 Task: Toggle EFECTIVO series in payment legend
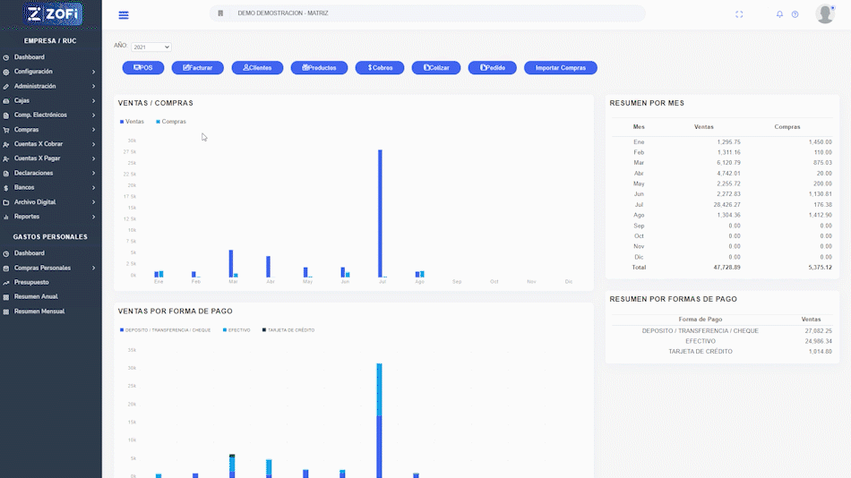(x=236, y=330)
